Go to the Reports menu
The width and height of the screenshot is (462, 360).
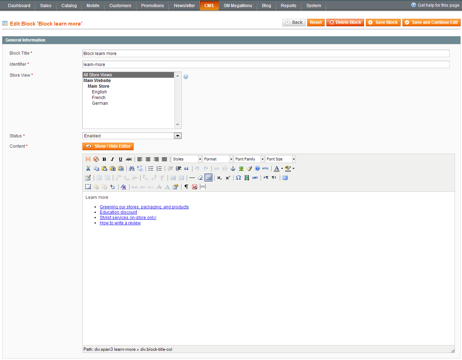(288, 6)
